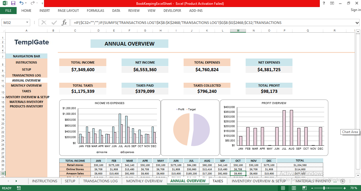Click the Name Box showing M32
The height and width of the screenshot is (191, 361).
pos(14,23)
